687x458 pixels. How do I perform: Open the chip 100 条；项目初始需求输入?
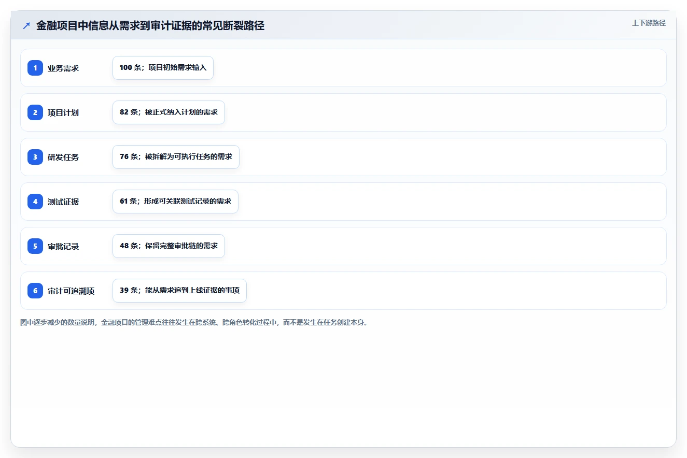(163, 68)
